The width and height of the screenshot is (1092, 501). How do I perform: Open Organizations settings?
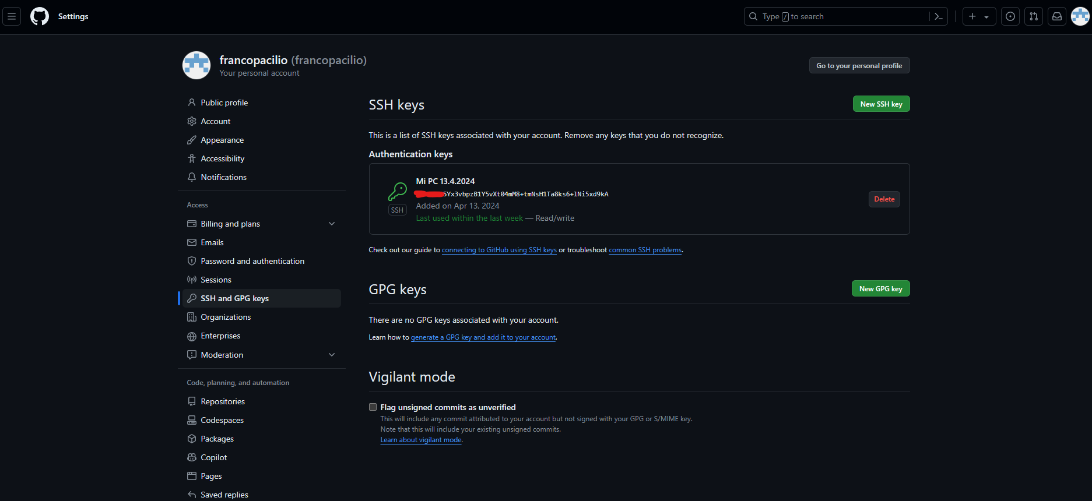point(262,317)
